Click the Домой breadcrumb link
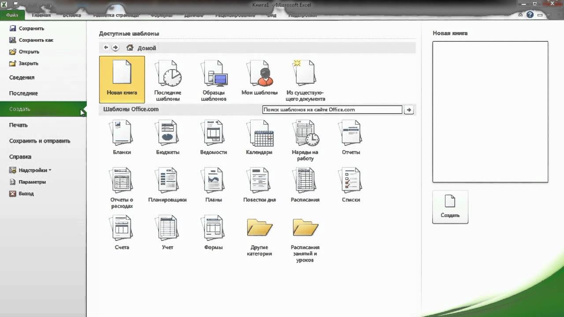The image size is (564, 317). [147, 48]
